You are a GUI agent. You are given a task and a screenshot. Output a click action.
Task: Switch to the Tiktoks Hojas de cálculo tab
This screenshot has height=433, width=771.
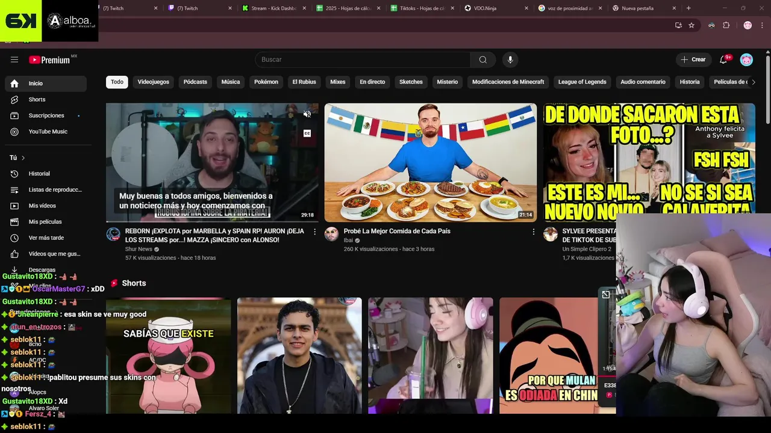pos(422,8)
